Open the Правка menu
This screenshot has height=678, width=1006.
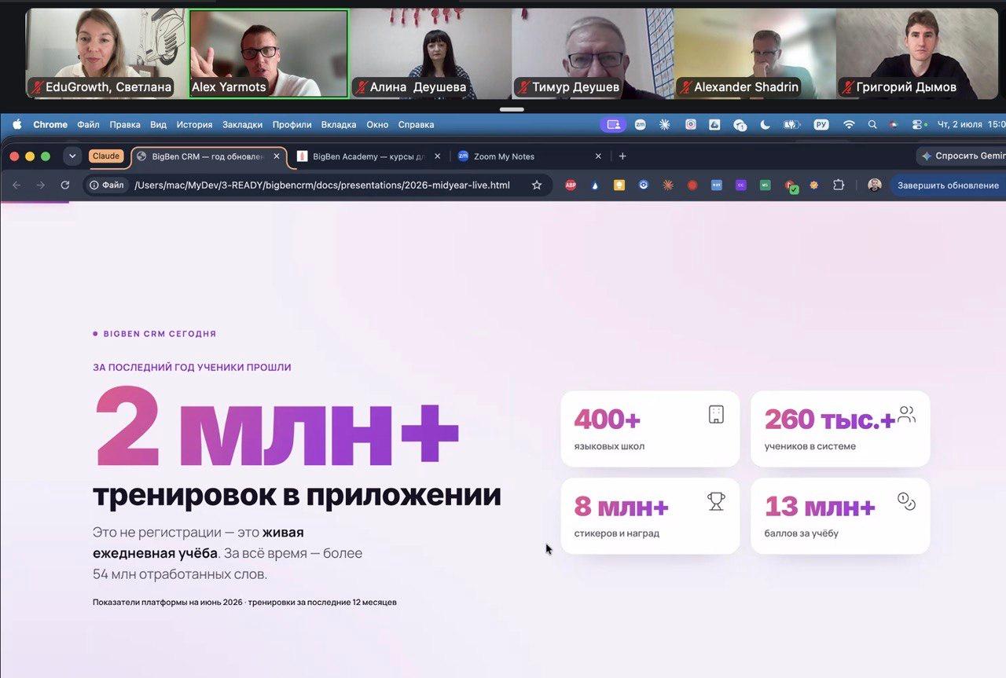125,124
